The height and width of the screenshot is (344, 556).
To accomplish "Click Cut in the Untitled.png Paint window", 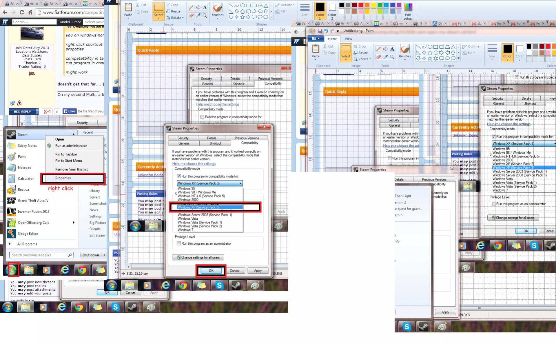I will coord(328,46).
